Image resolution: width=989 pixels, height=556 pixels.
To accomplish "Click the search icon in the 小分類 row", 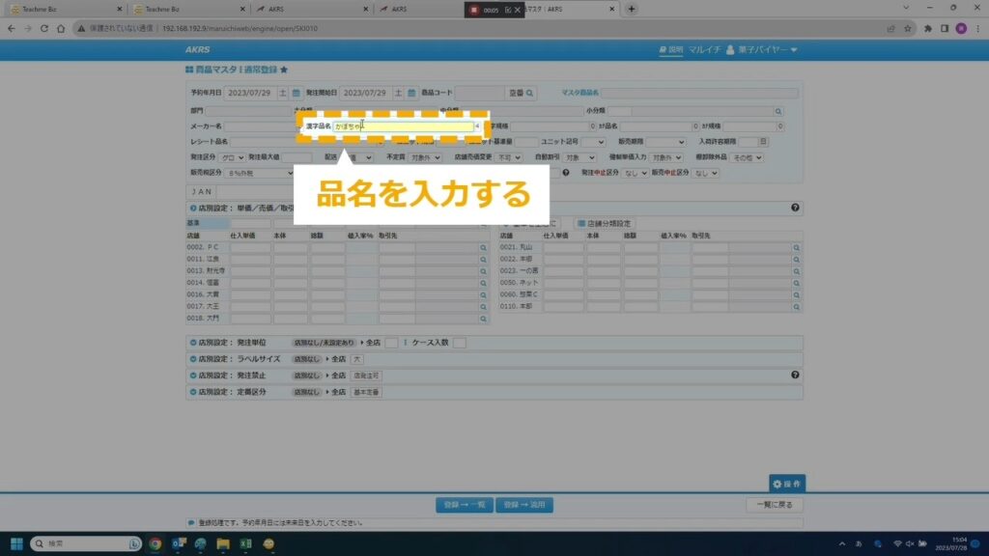I will pyautogui.click(x=778, y=111).
